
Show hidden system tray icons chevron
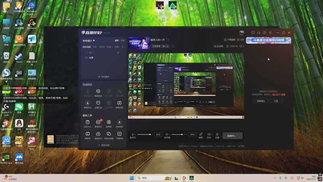coord(275,178)
